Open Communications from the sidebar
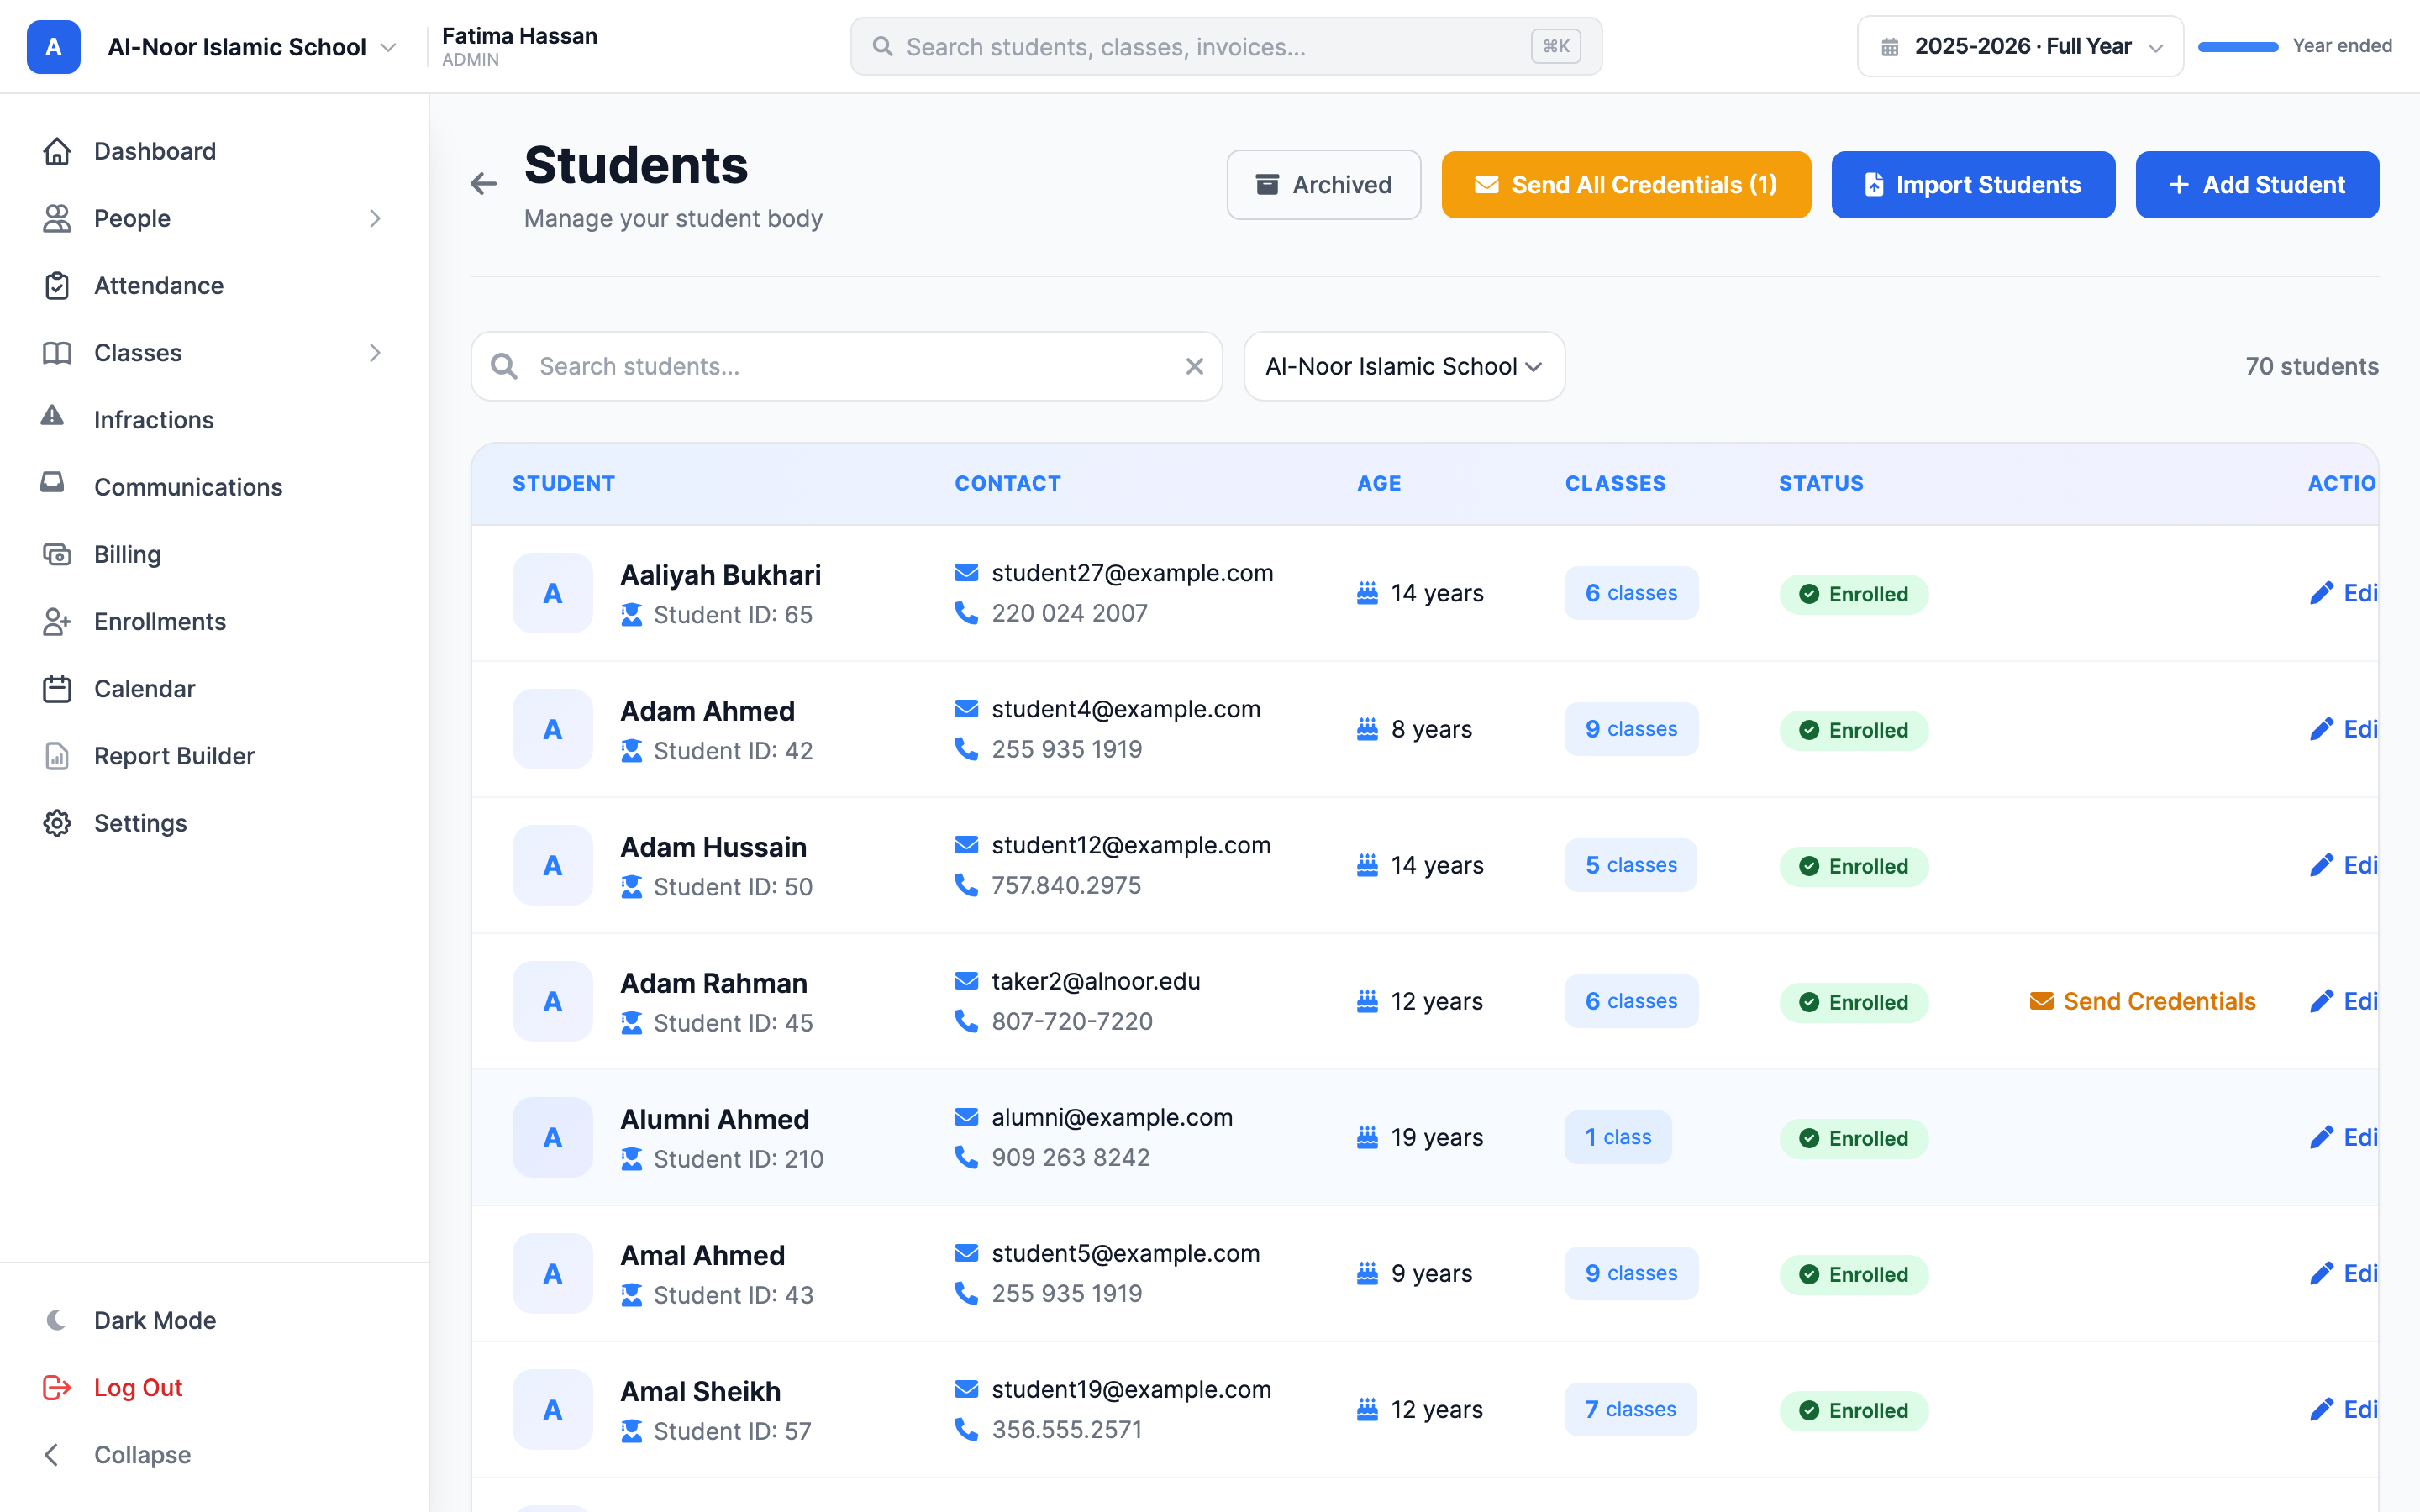2420x1512 pixels. tap(188, 487)
